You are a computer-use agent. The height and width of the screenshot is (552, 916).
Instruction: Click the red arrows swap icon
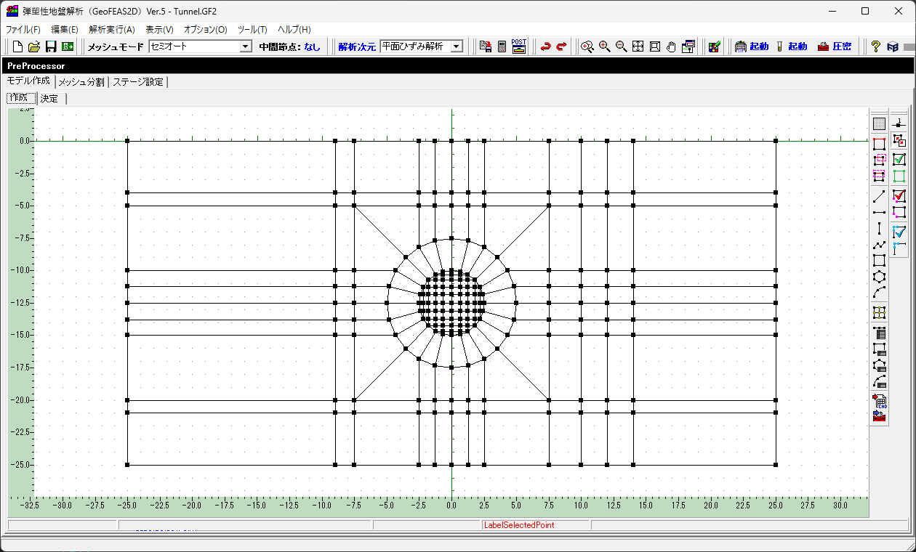click(899, 140)
